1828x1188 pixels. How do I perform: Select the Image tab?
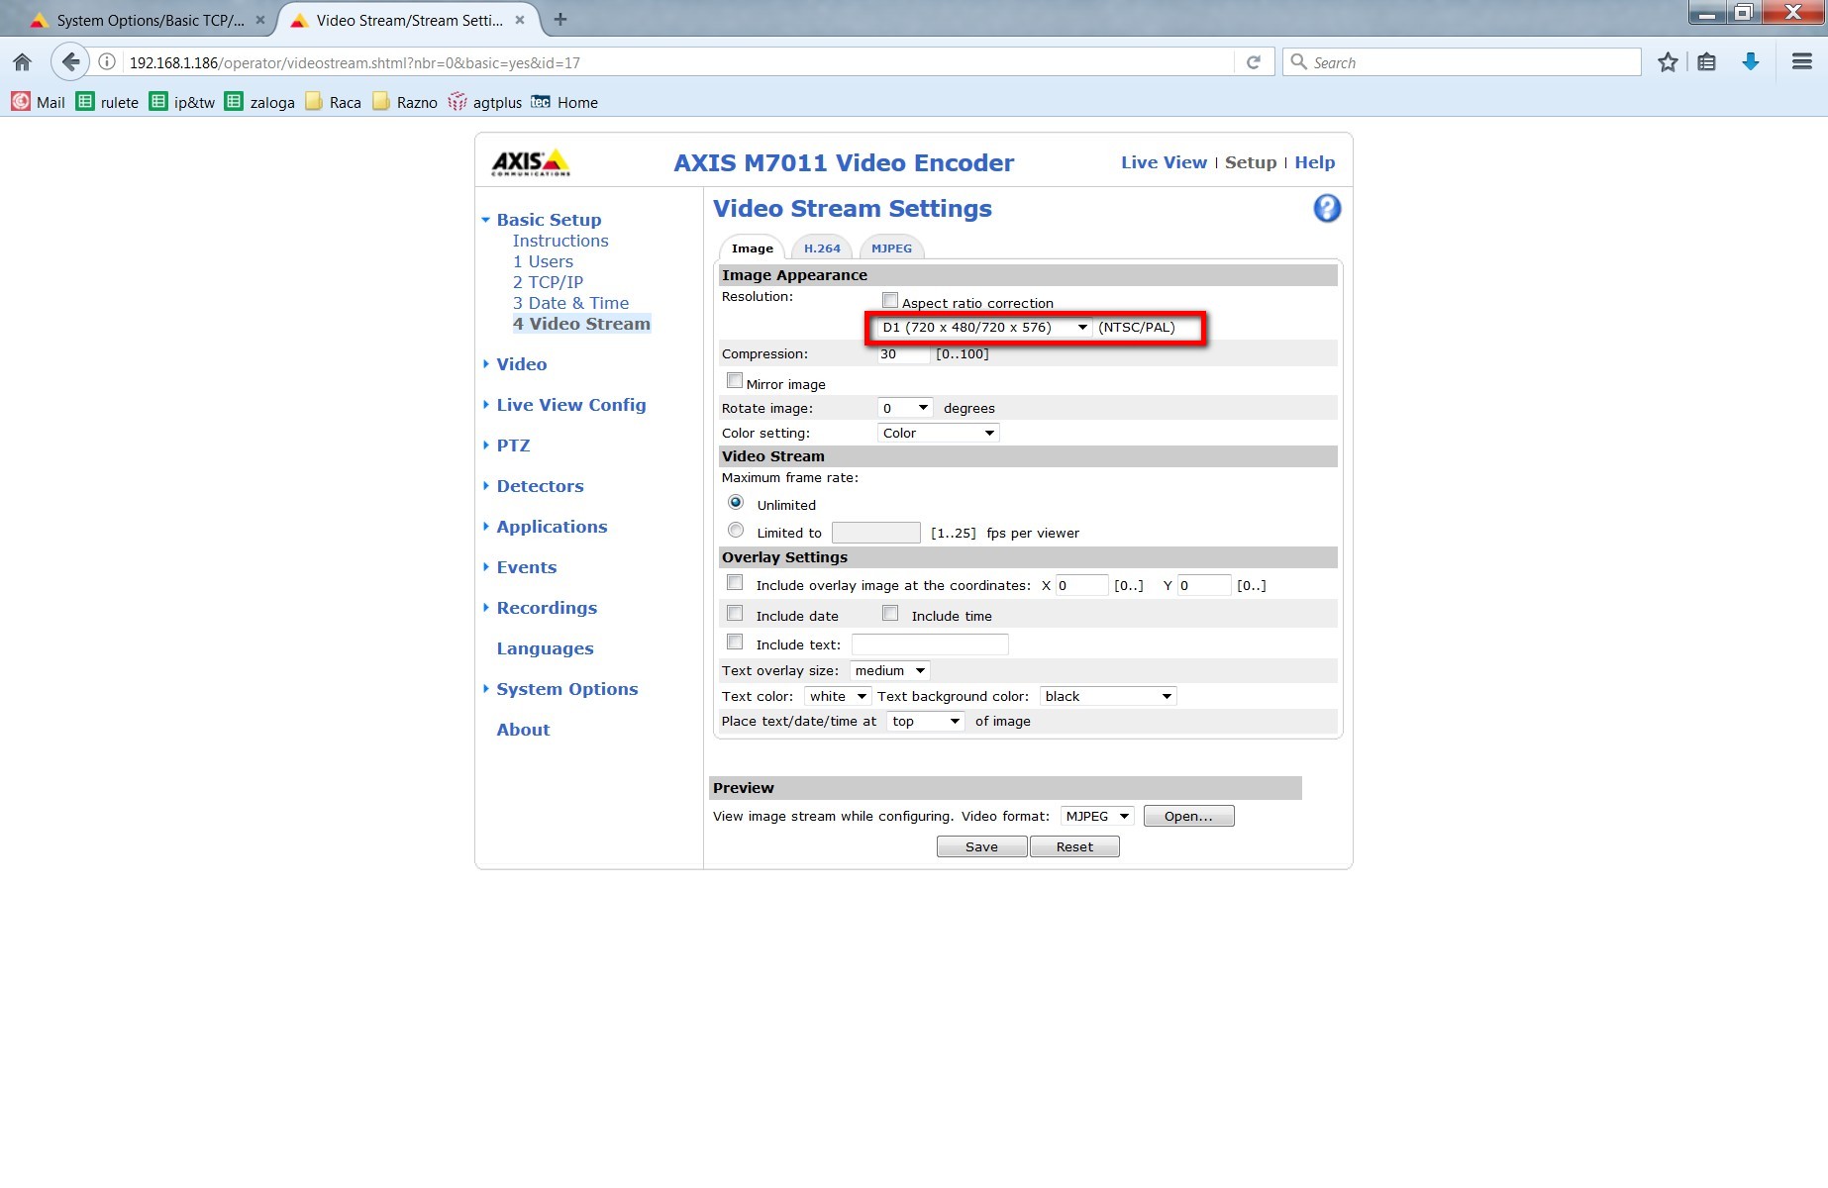[753, 248]
